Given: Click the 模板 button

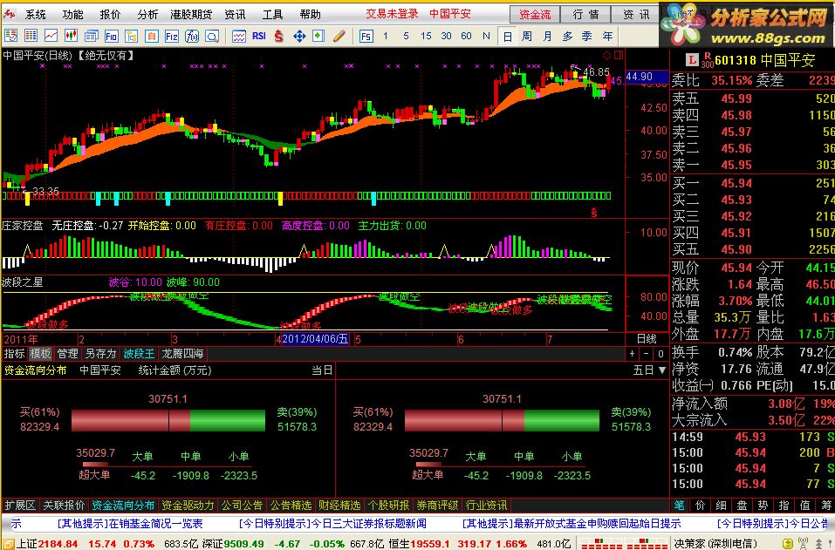Looking at the screenshot, I should 40,354.
